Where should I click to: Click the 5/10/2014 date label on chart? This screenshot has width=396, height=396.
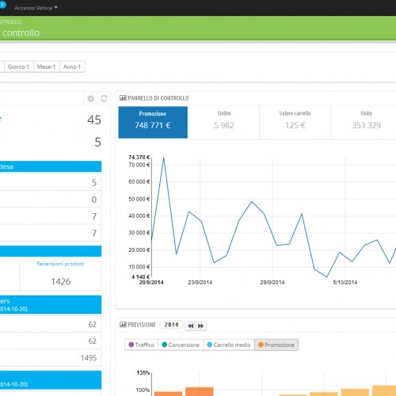345,283
